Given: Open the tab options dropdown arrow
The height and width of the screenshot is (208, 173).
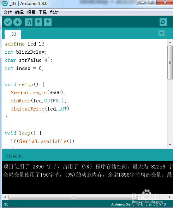Looking at the screenshot, I should pyautogui.click(x=162, y=33).
